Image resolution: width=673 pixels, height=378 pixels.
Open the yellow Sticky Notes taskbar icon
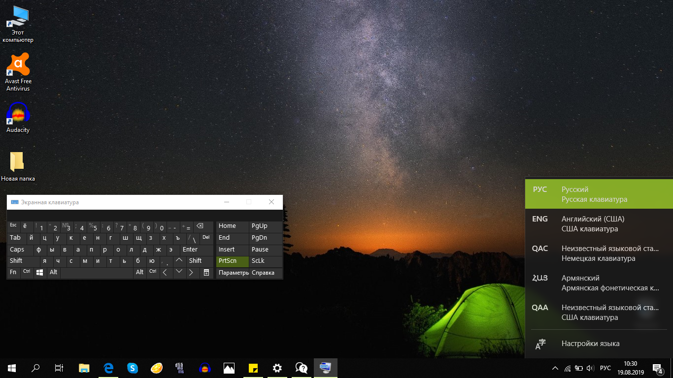tap(253, 368)
